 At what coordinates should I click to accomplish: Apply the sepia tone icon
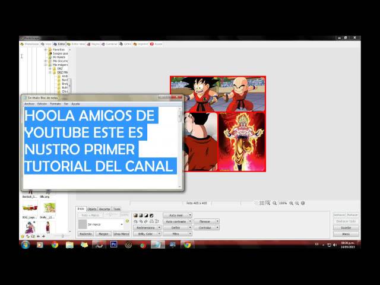135,215
